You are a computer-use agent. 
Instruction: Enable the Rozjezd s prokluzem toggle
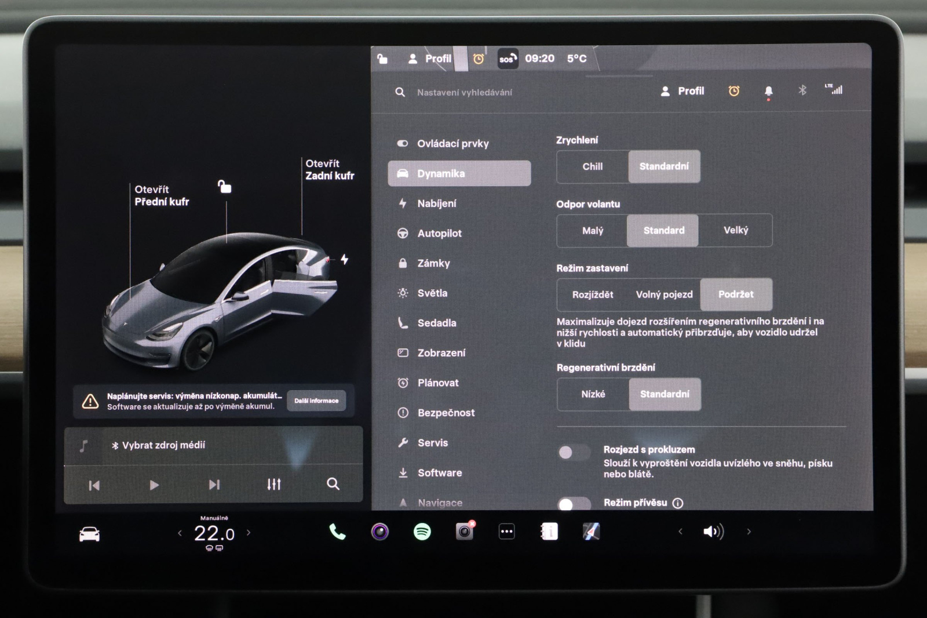pos(573,452)
